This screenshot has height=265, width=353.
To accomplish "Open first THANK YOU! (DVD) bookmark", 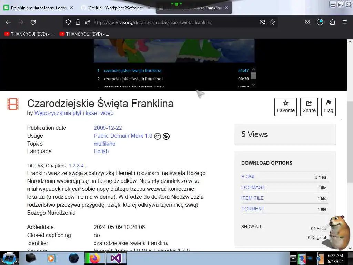I will point(29,34).
